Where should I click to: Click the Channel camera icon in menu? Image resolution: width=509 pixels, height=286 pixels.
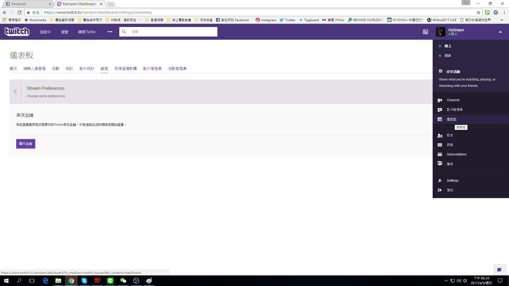click(x=440, y=100)
